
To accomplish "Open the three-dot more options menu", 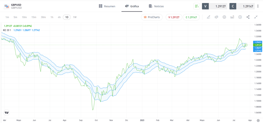I will (x=258, y=6).
